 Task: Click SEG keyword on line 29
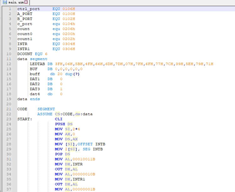click(86, 149)
